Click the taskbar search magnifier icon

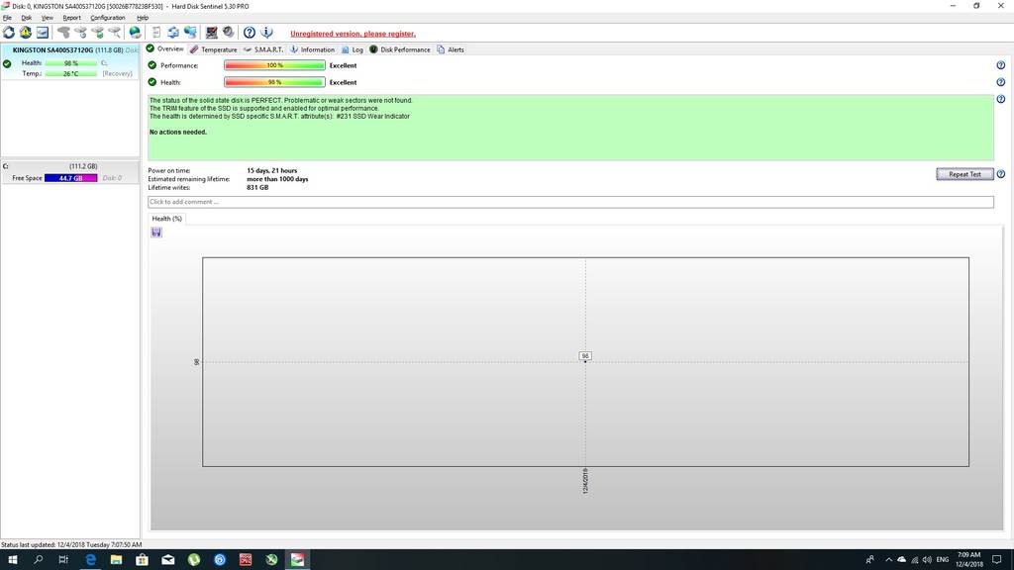[39, 560]
